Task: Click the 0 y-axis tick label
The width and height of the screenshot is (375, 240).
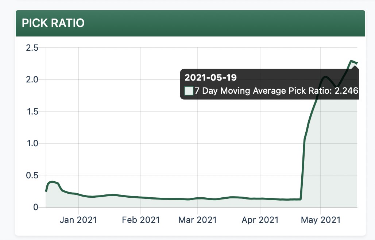Action: pos(36,207)
